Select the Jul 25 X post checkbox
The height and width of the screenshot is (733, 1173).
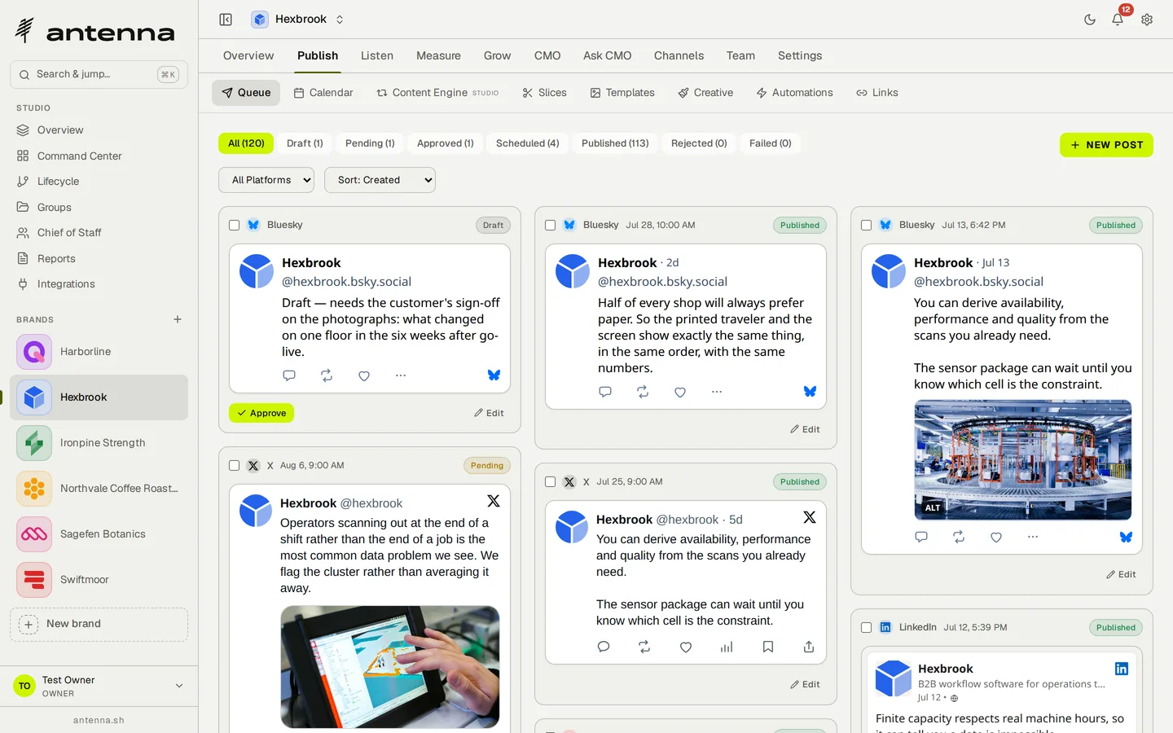pyautogui.click(x=551, y=482)
